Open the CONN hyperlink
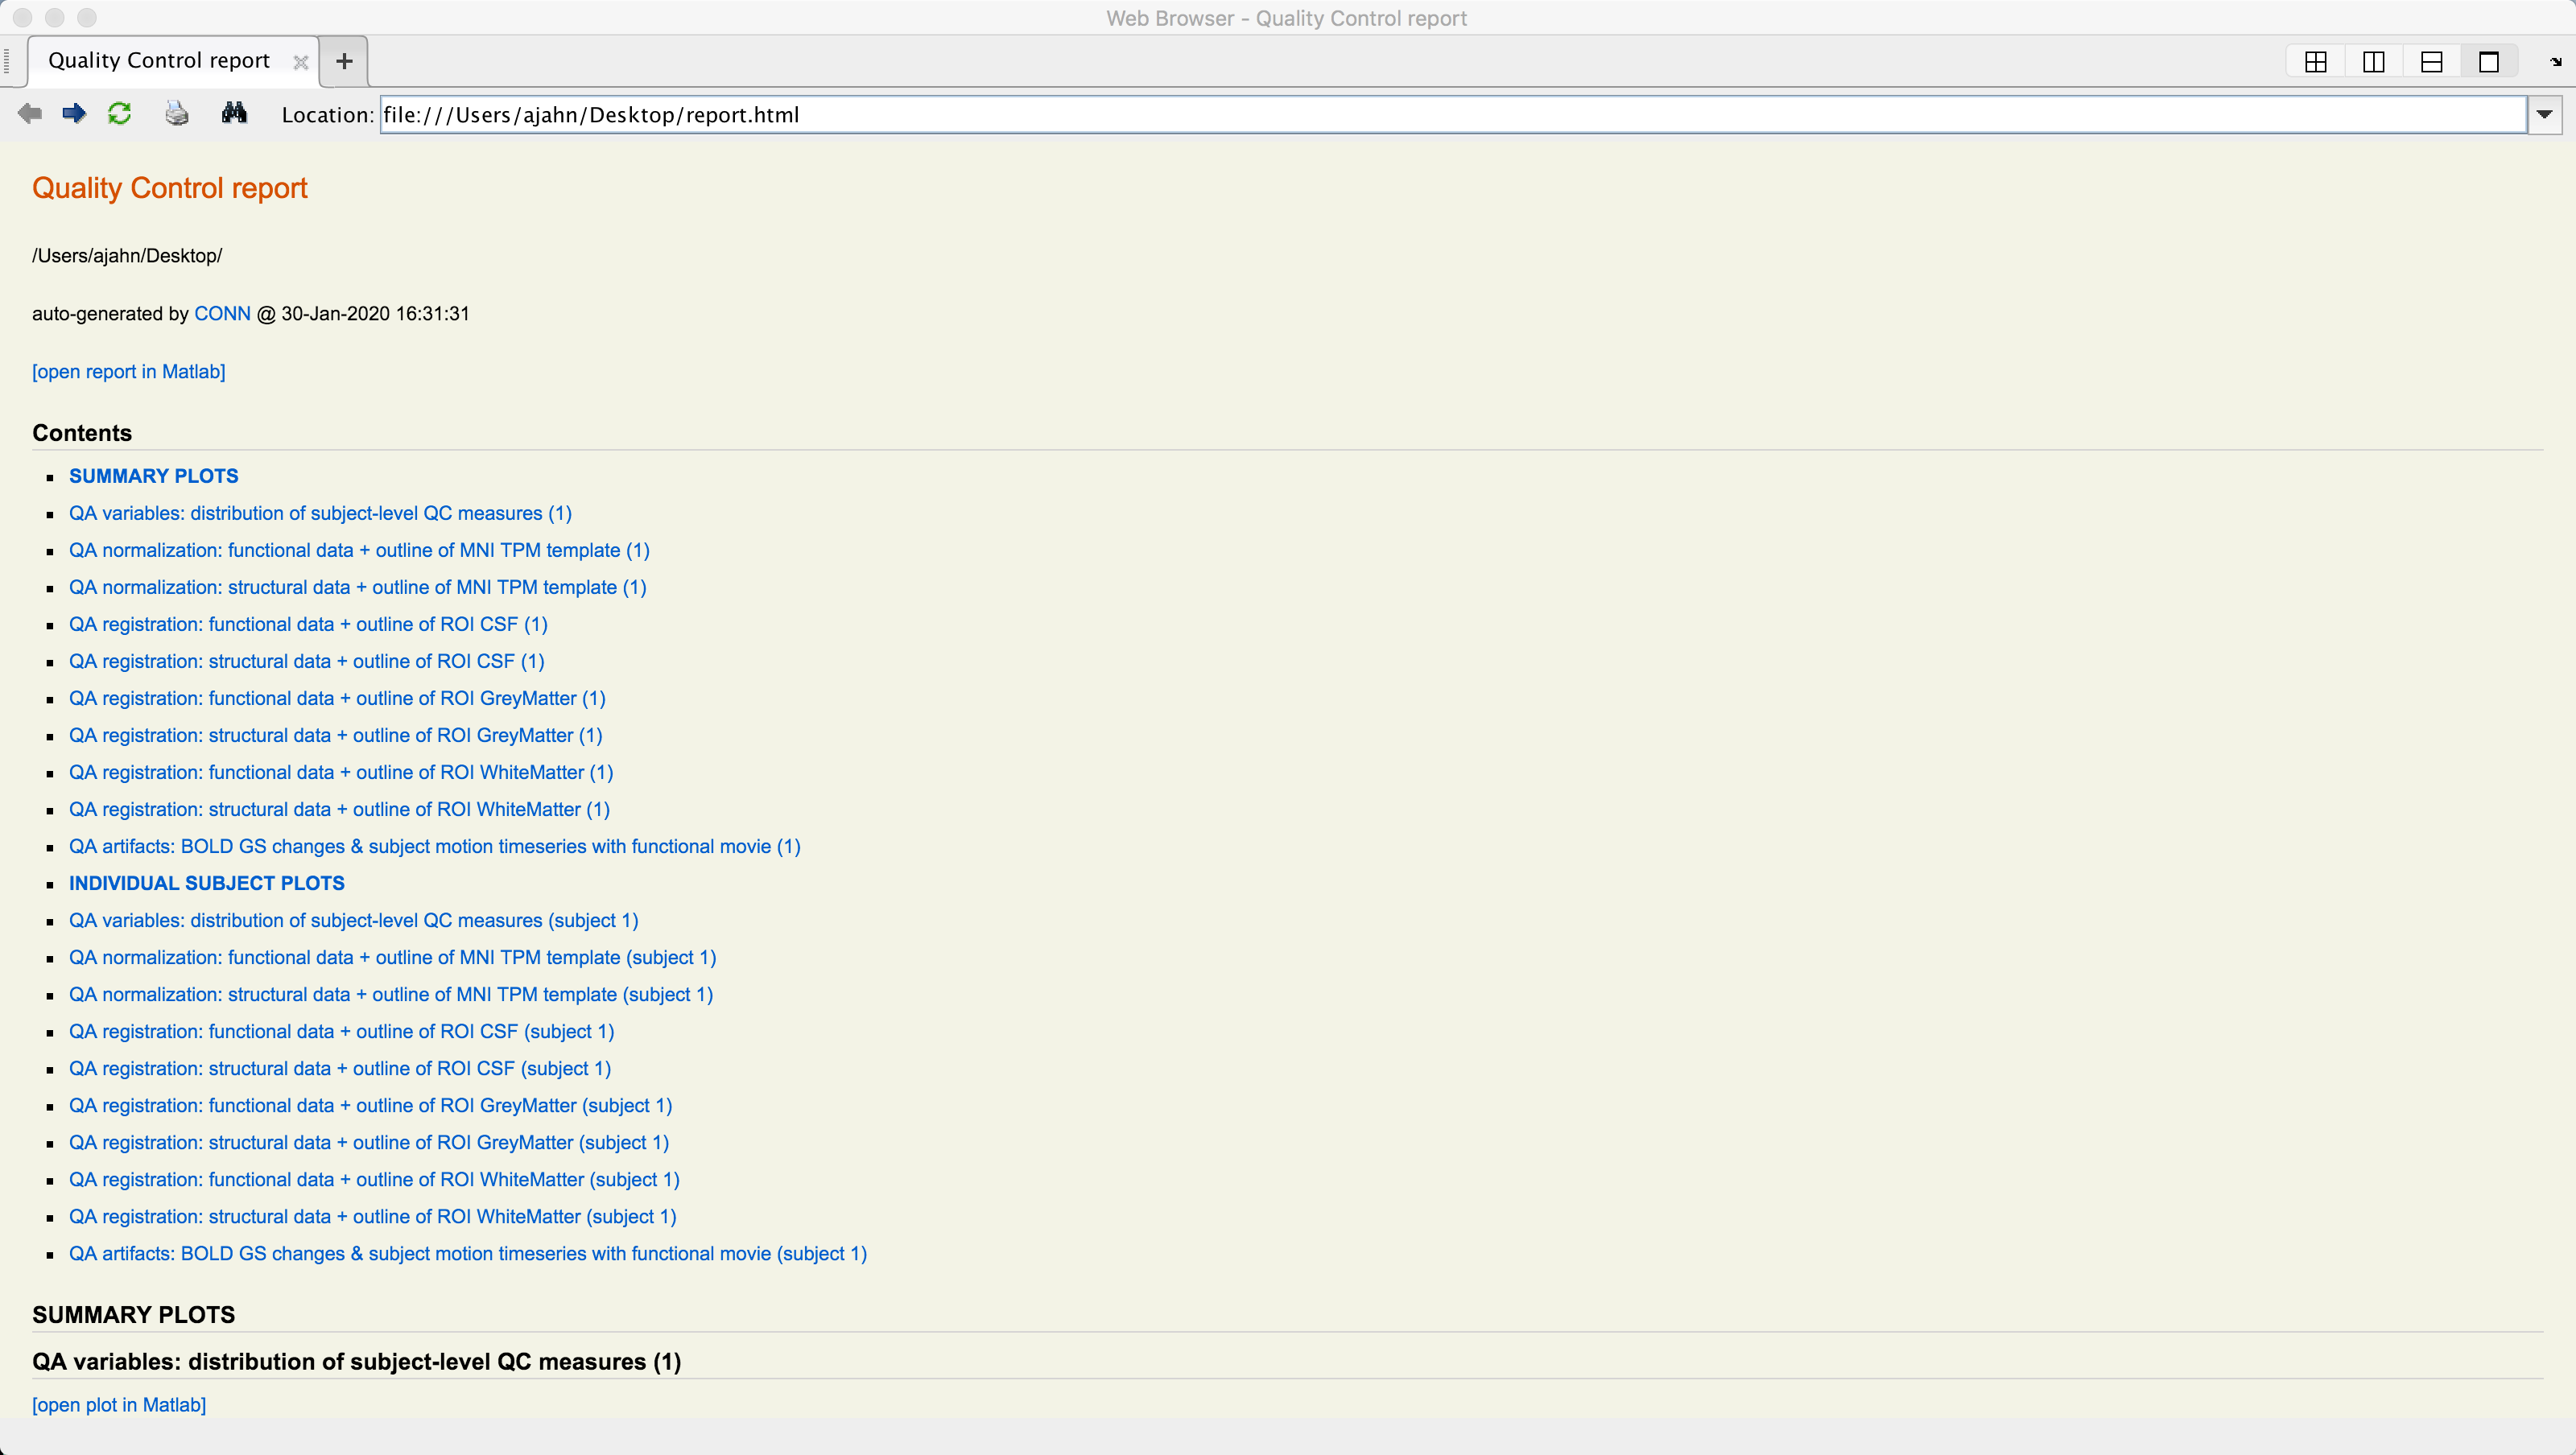 coord(222,314)
